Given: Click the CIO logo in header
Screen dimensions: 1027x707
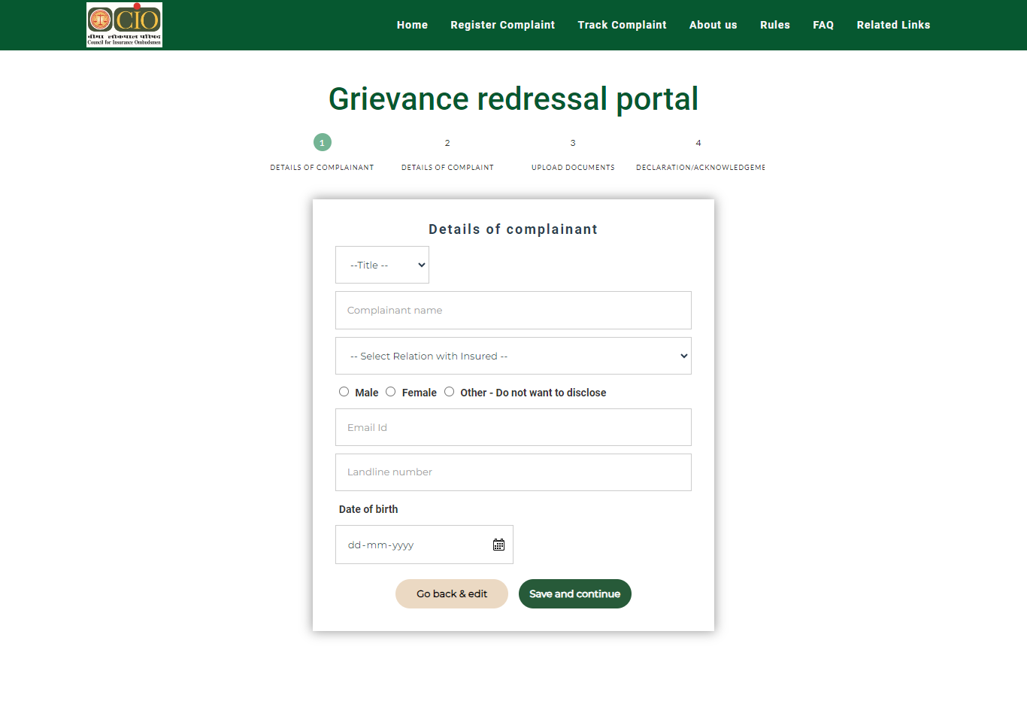Looking at the screenshot, I should [124, 25].
